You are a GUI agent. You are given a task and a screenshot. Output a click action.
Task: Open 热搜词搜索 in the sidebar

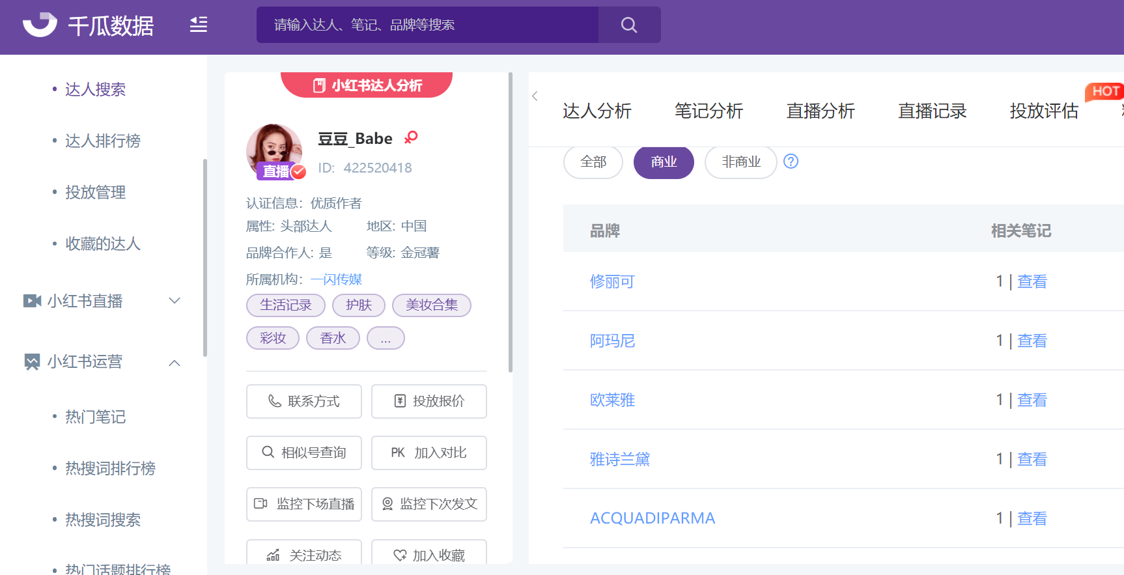[103, 520]
